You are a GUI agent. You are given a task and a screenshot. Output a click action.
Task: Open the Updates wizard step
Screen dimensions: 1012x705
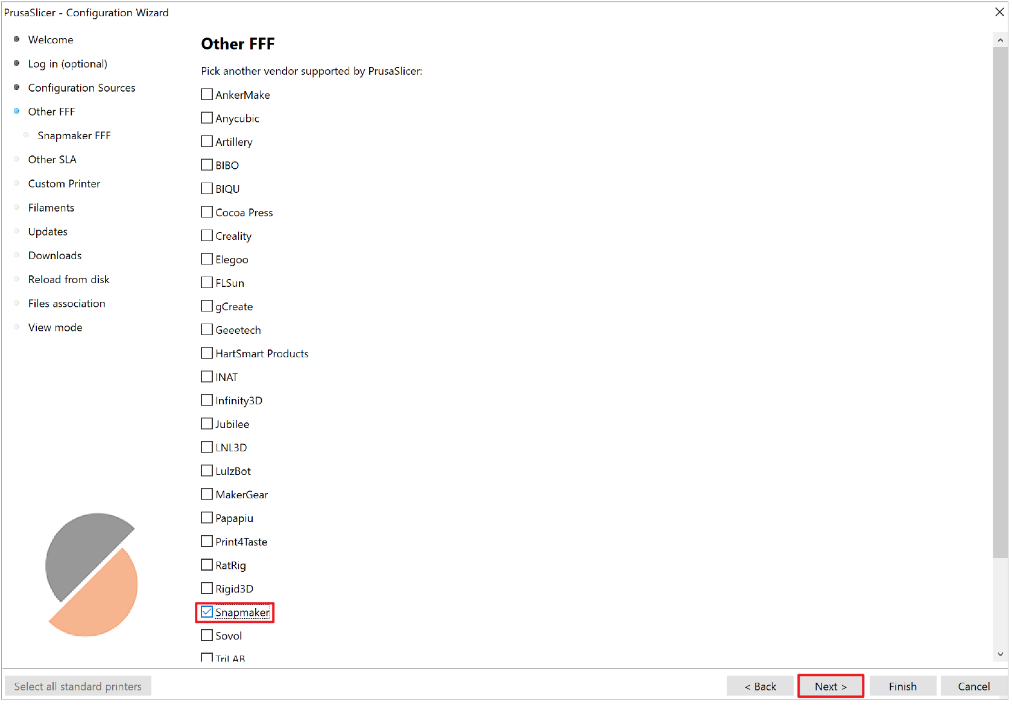point(48,232)
